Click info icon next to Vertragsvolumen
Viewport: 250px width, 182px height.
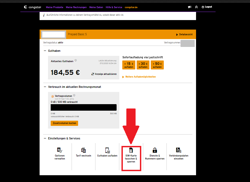(74, 95)
